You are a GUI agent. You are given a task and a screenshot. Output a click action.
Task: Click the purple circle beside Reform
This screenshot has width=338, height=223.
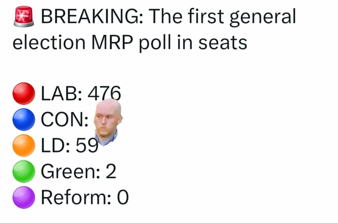tap(24, 197)
